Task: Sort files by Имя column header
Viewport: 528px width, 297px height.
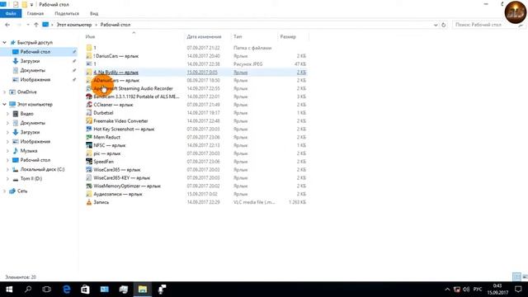Action: coord(90,36)
